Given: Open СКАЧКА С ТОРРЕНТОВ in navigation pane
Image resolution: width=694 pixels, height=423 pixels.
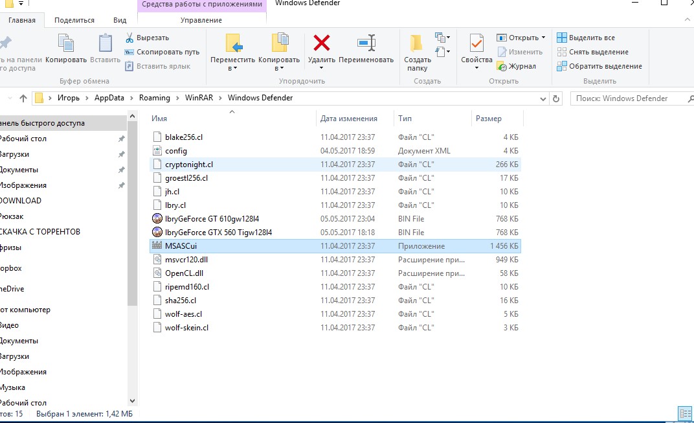Looking at the screenshot, I should [40, 232].
